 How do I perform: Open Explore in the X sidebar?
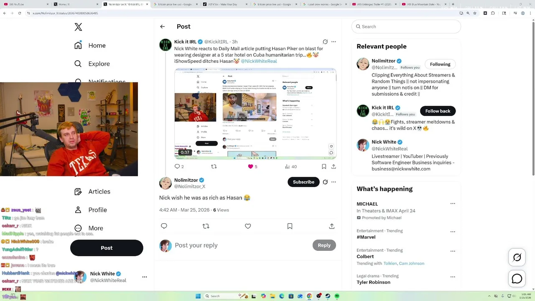coord(92,64)
